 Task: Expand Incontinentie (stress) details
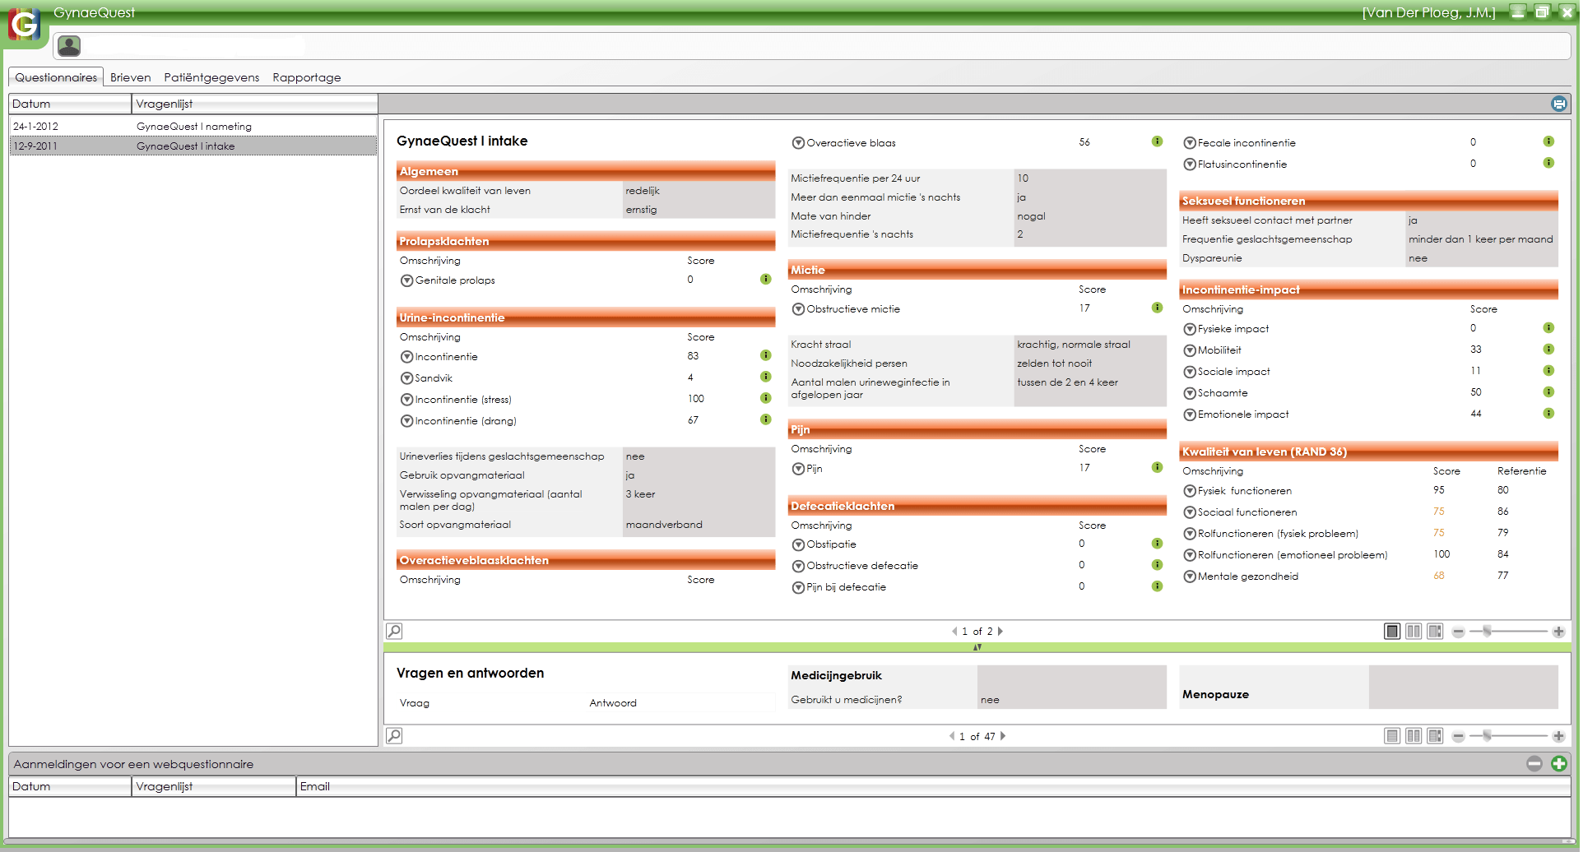(406, 400)
